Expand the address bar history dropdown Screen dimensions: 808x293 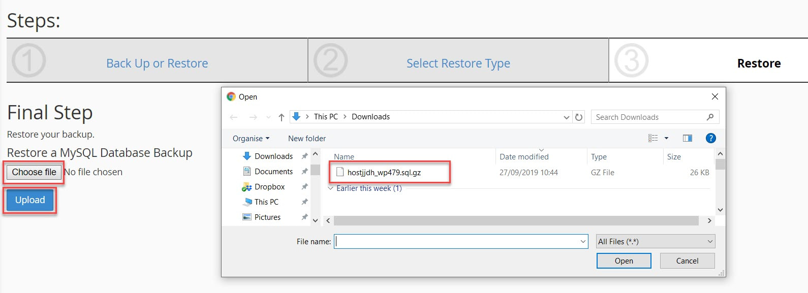[x=566, y=117]
